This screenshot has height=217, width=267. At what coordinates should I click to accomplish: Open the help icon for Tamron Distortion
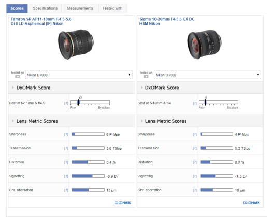click(x=66, y=162)
